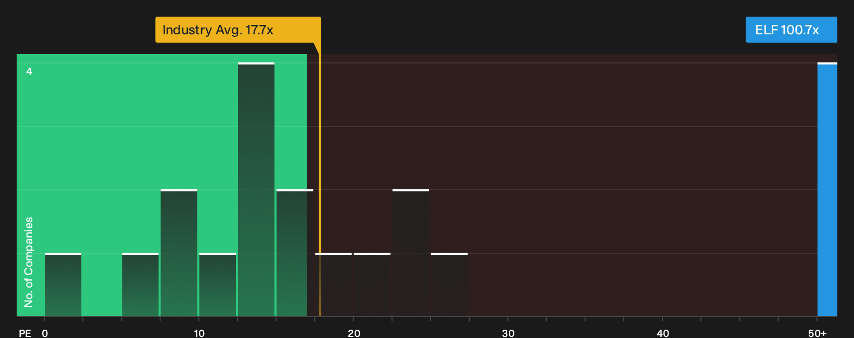854x338 pixels.
Task: Select the bar between PE 7.5 and 10
Action: pos(179,253)
